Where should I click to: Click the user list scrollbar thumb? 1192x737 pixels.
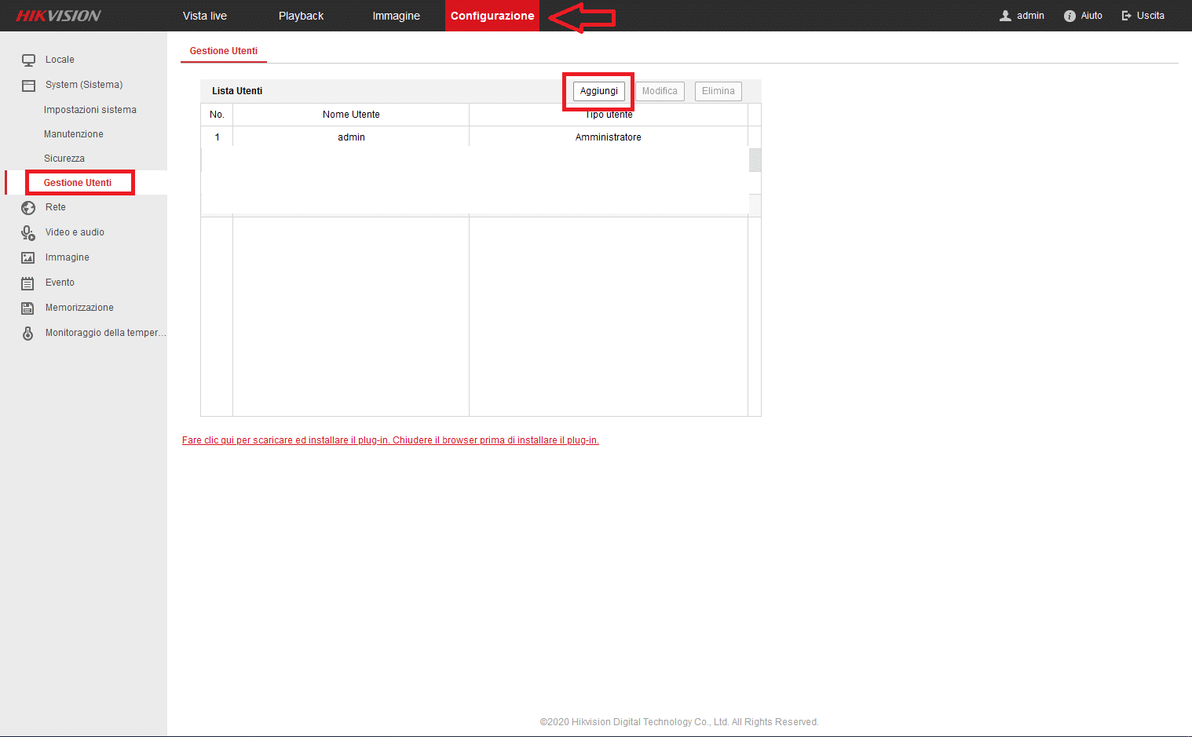[x=755, y=160]
